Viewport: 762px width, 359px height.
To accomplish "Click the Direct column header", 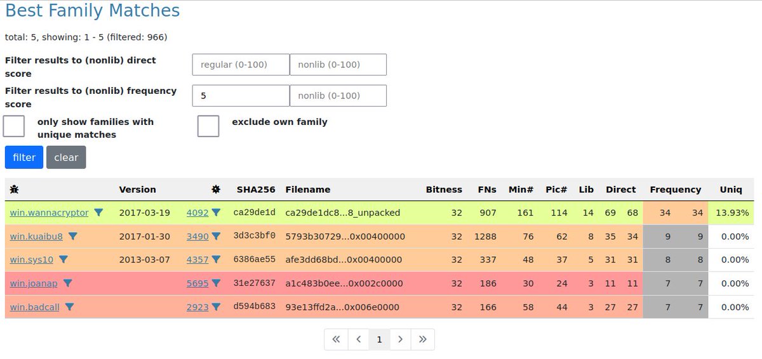I will 621,189.
